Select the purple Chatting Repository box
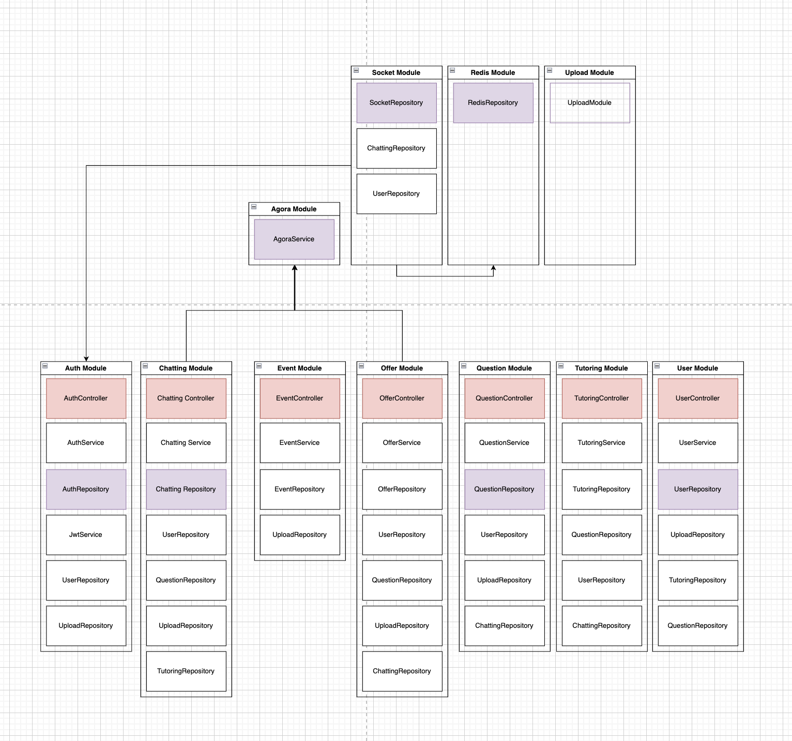 186,489
